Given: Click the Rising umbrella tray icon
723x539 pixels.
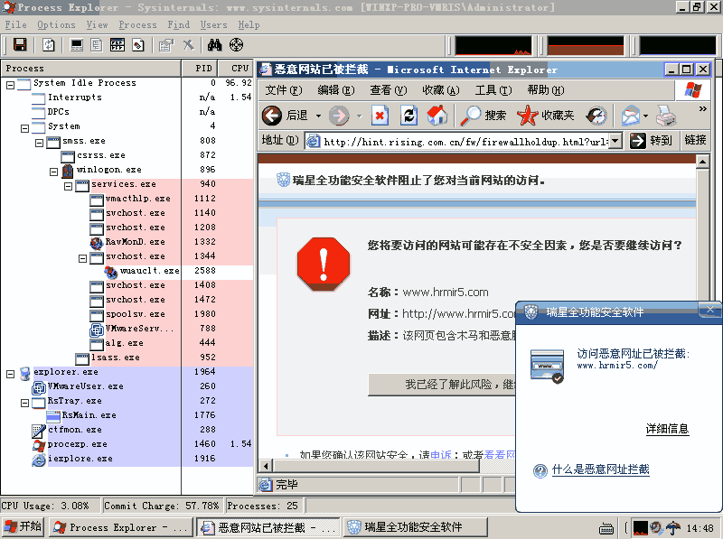Looking at the screenshot, I should click(673, 527).
